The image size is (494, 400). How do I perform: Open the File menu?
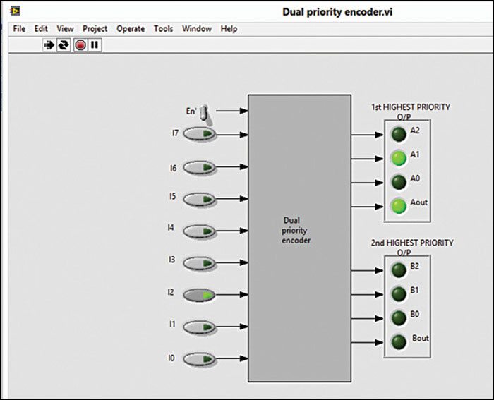19,29
